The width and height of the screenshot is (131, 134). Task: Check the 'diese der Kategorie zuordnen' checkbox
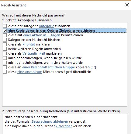coord(5,26)
